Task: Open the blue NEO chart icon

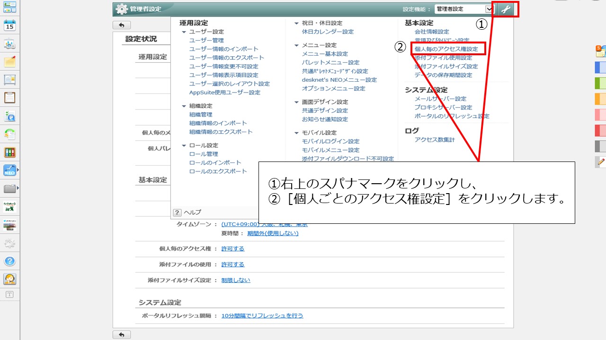Action: pyautogui.click(x=10, y=170)
